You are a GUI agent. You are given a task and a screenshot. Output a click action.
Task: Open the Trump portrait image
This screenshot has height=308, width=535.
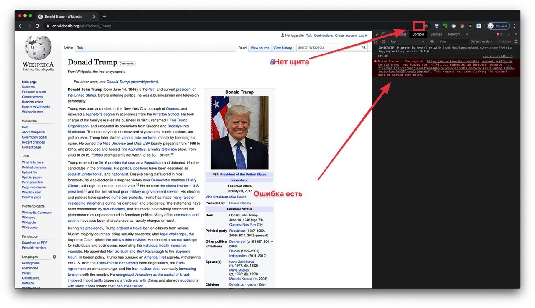point(239,133)
